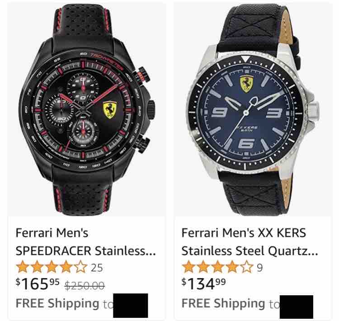Click the Ferrari shield logo on blue dial

pyautogui.click(x=246, y=84)
